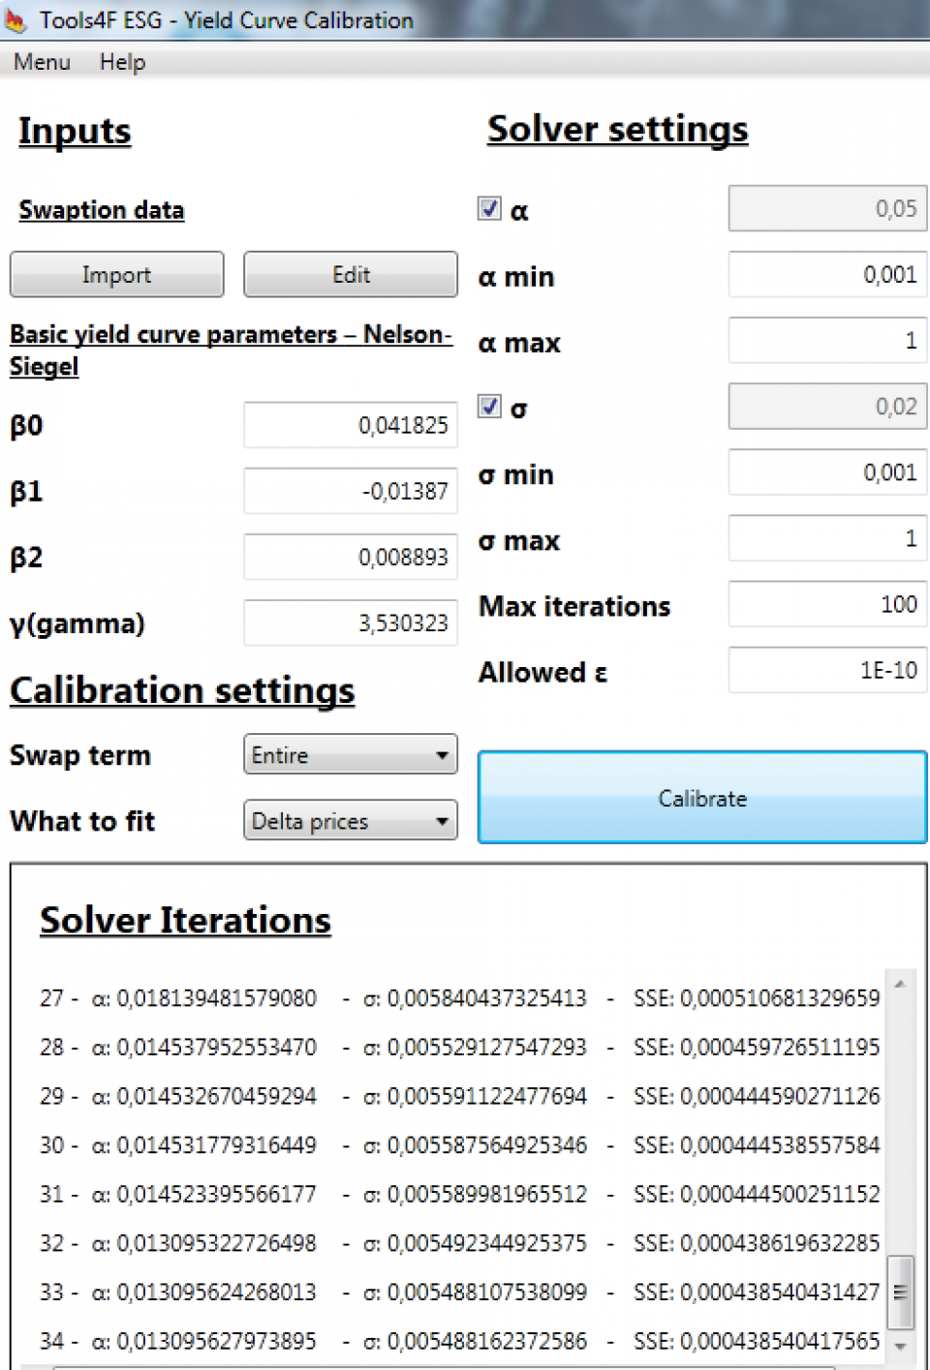Focus the β1 value field
930x1370 pixels.
coord(350,491)
